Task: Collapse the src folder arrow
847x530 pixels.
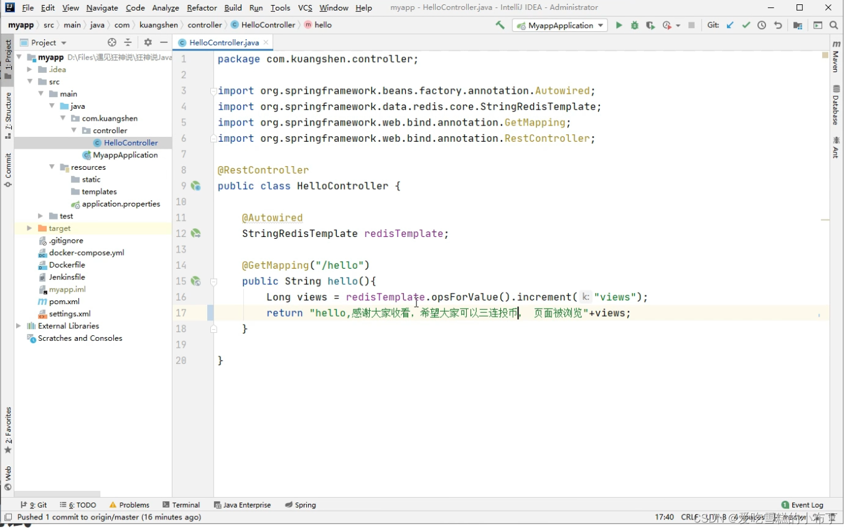Action: click(29, 81)
